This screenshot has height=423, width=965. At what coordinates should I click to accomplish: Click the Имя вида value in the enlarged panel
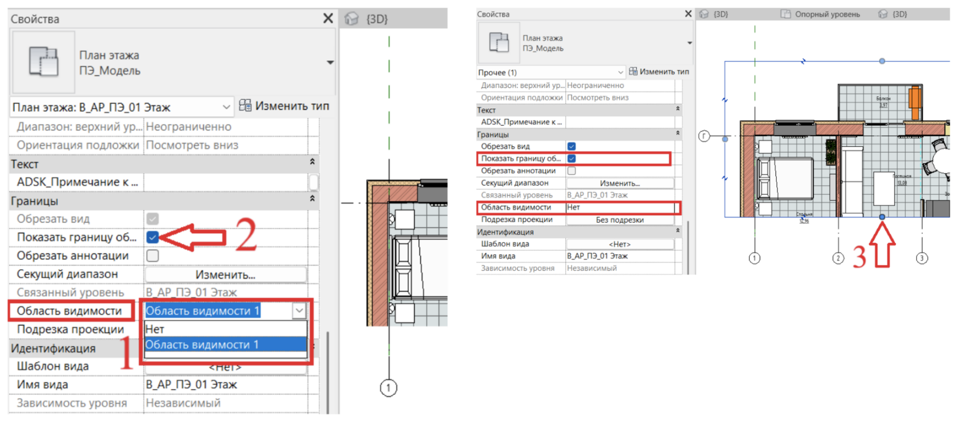[226, 385]
